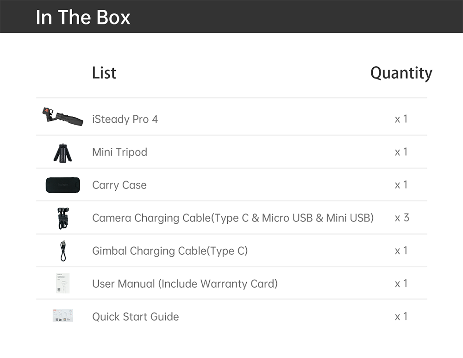Click the camera charging cables icon
This screenshot has height=358, width=463.
[63, 218]
